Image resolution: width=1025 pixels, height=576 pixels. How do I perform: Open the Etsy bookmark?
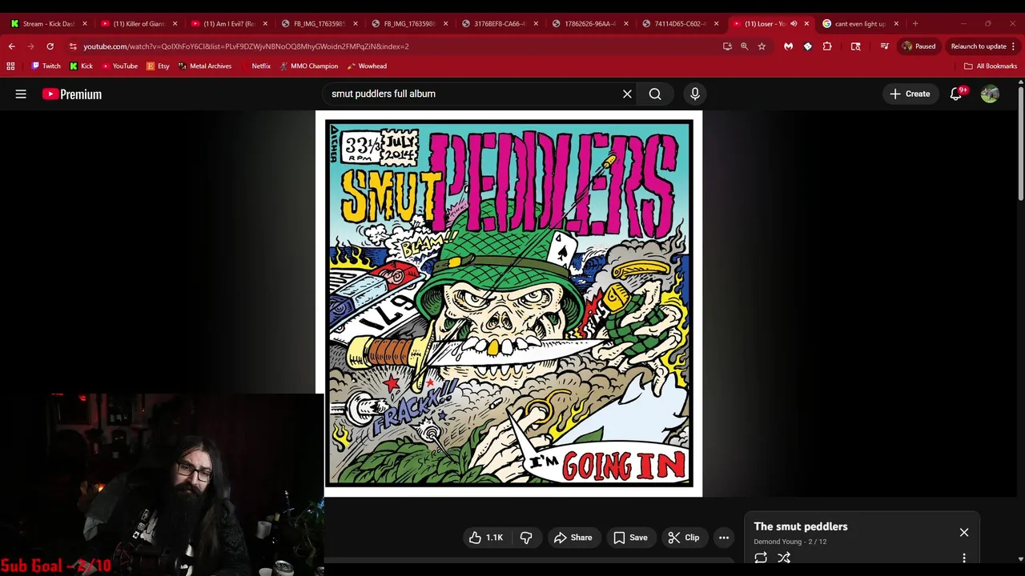pos(158,66)
